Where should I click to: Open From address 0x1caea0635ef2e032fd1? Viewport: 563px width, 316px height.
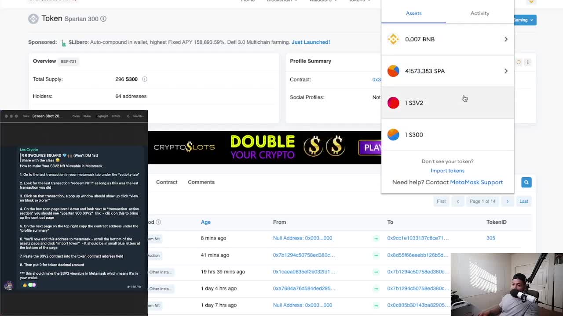coord(304,272)
